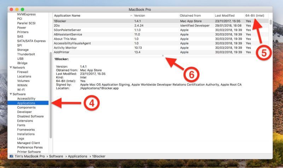Select Applications in the sidebar
Image resolution: width=283 pixels, height=168 pixels.
(26, 103)
